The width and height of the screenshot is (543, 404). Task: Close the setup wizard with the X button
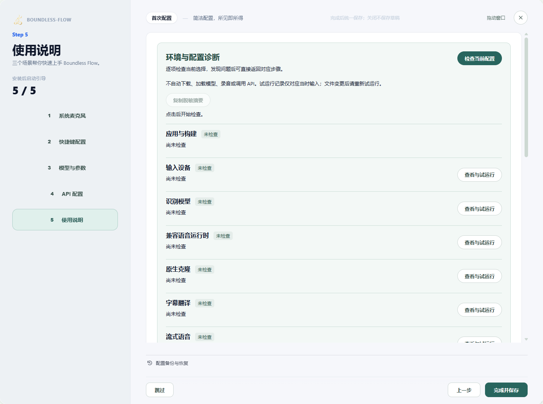(x=520, y=18)
